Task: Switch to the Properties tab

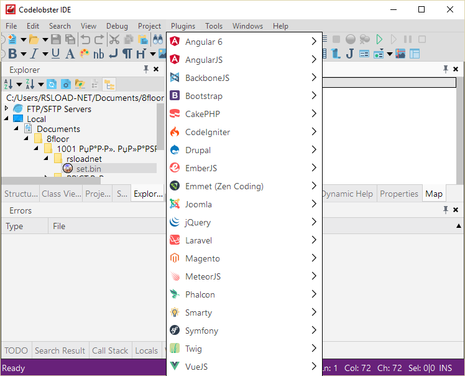Action: (399, 194)
